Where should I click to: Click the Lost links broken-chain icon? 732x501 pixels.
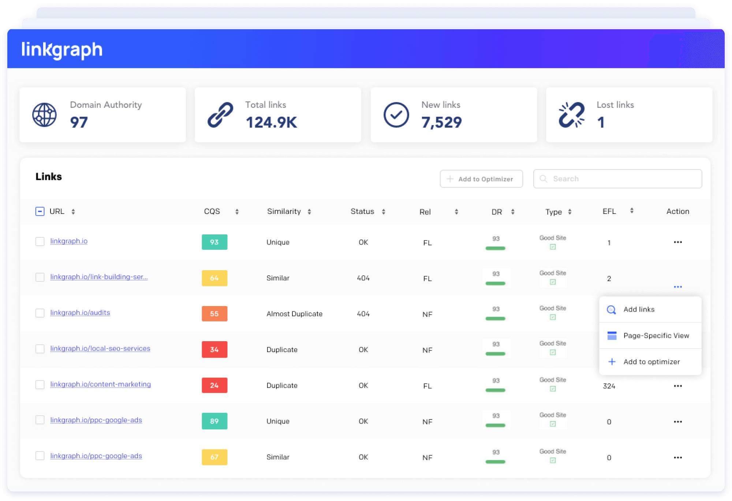pyautogui.click(x=571, y=115)
